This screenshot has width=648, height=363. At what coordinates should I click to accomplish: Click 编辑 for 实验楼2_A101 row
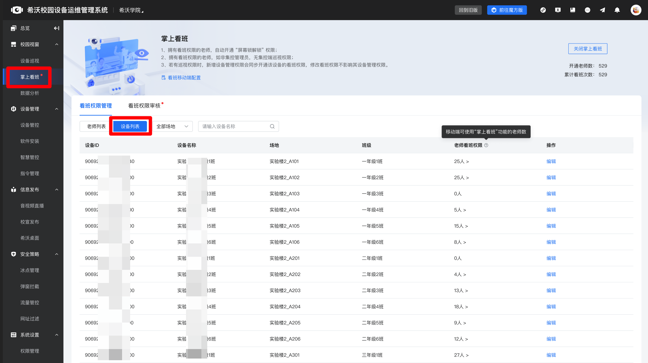551,161
